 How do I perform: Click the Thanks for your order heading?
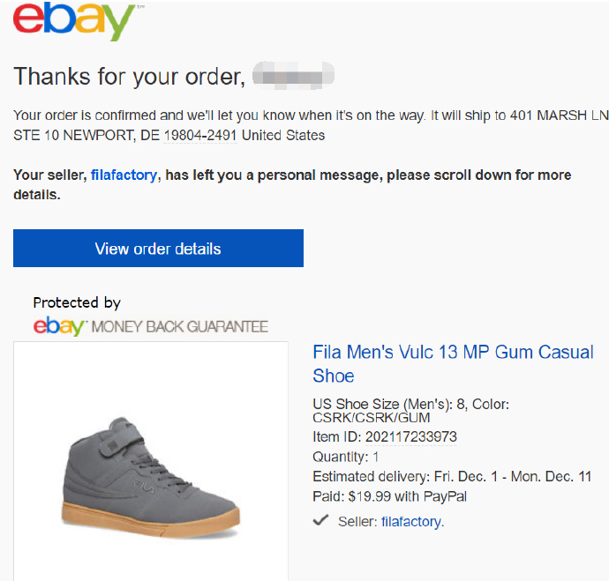128,77
